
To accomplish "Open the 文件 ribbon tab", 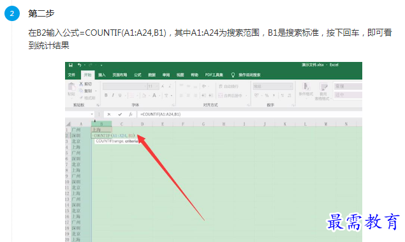I will [71, 75].
